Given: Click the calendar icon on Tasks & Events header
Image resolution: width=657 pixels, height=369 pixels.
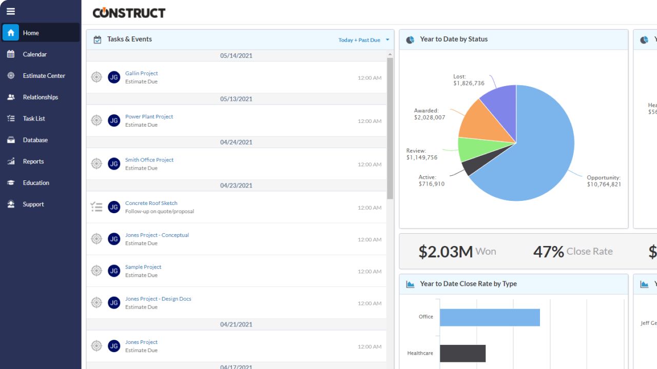Looking at the screenshot, I should pos(98,39).
